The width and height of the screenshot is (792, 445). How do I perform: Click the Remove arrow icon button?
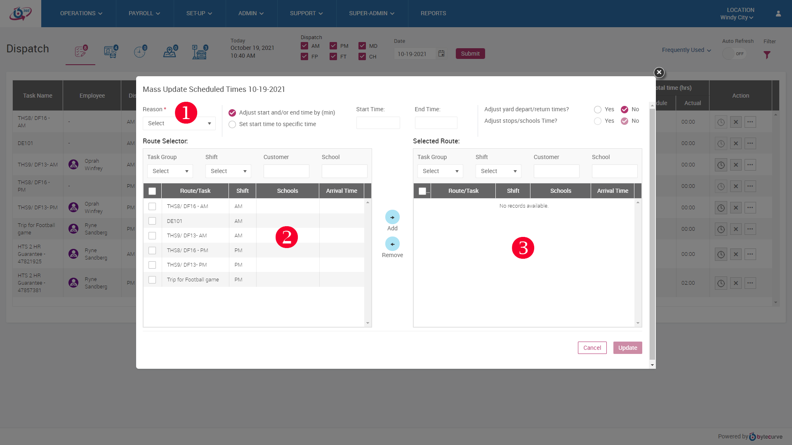pos(392,244)
